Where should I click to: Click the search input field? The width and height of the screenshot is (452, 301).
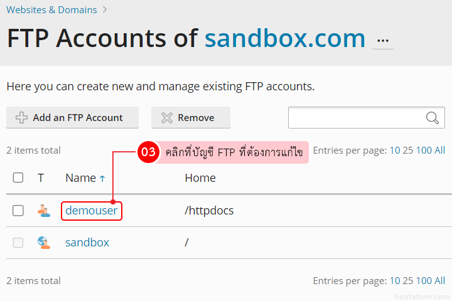click(x=356, y=118)
